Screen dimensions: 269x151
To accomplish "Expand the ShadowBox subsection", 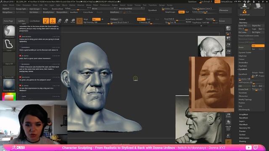I will click(243, 62).
